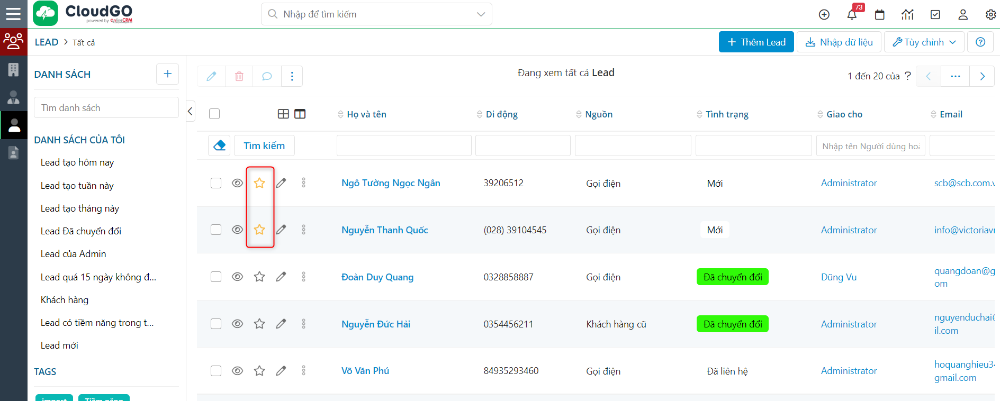1000x401 pixels.
Task: Open 'Lead Đã chuyển đổi' list
Action: click(x=81, y=231)
